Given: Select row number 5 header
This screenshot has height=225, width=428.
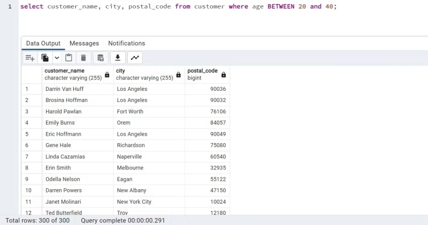Looking at the screenshot, I should pos(32,134).
